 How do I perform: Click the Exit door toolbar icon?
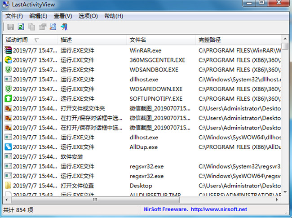point(64,27)
